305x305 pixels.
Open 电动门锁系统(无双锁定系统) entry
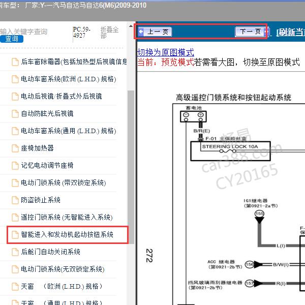tap(63, 269)
